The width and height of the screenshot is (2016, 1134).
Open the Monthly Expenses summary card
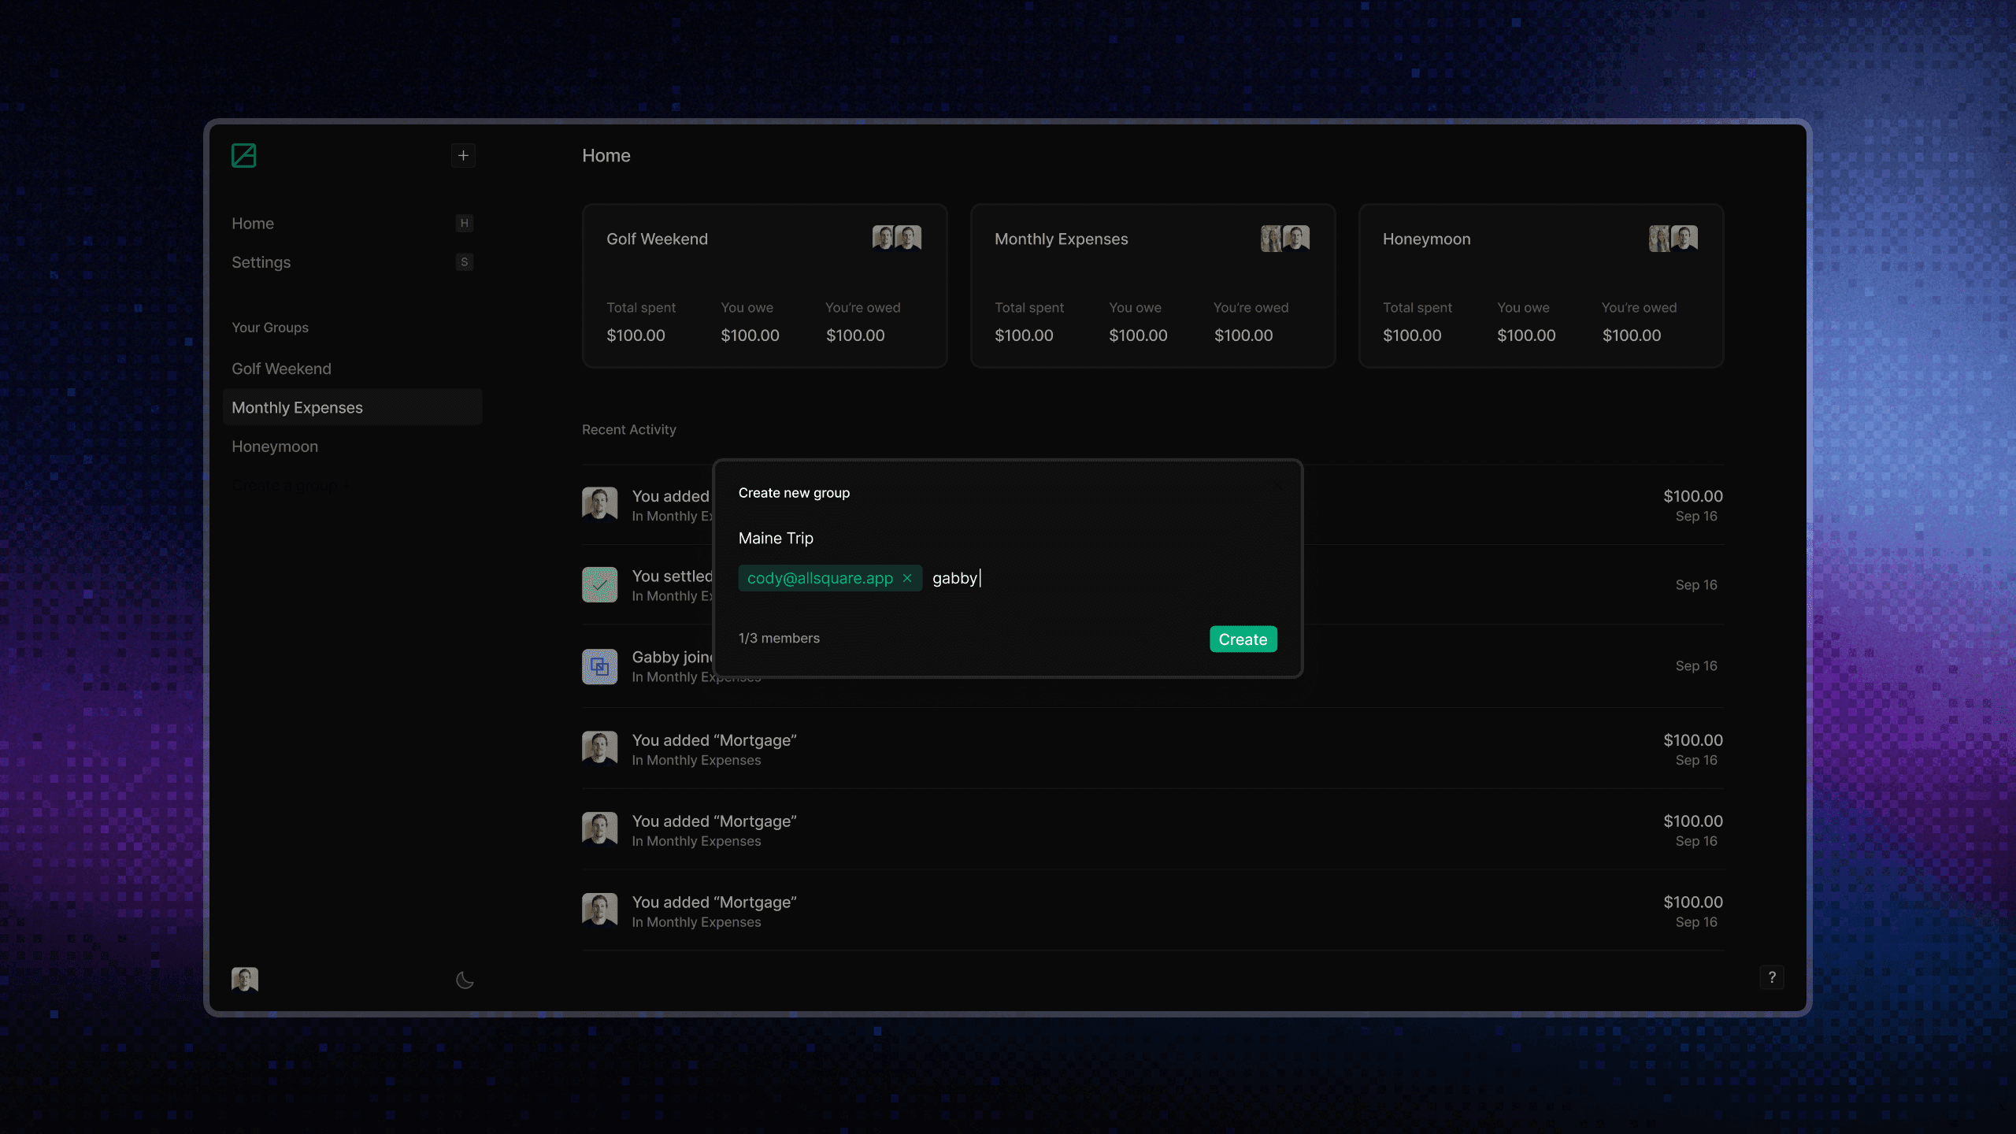coord(1152,285)
